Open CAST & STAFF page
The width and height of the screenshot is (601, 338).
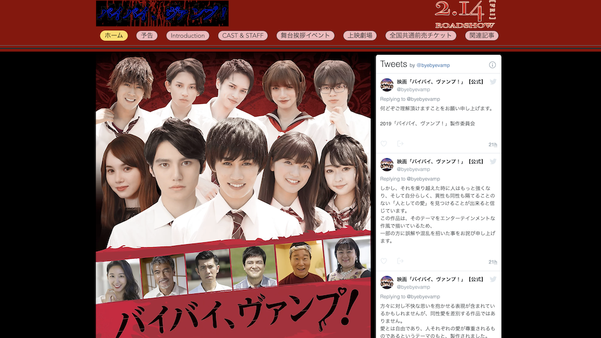243,35
